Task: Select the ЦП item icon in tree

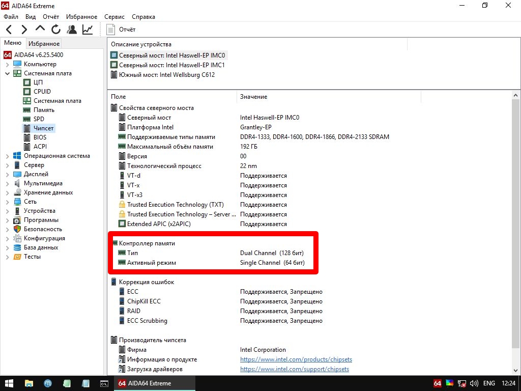Action: click(27, 82)
